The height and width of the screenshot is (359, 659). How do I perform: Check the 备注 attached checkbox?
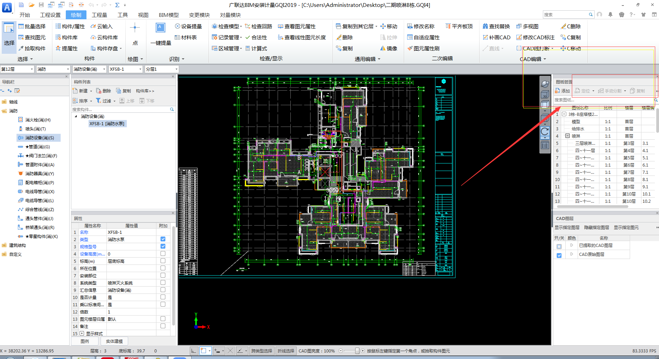[x=163, y=326]
